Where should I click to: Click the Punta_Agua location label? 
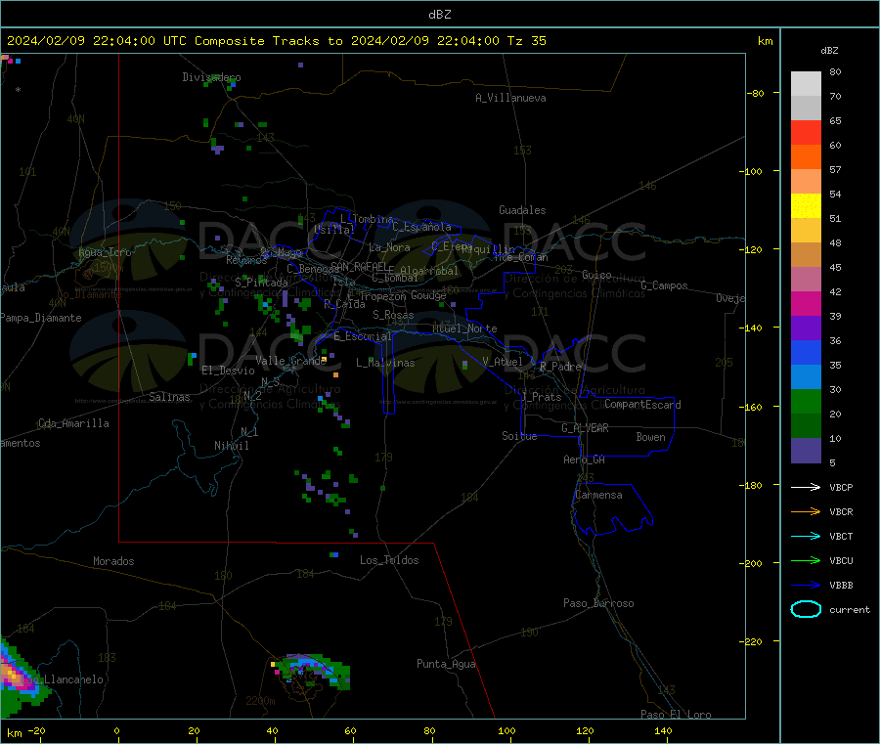(x=446, y=664)
